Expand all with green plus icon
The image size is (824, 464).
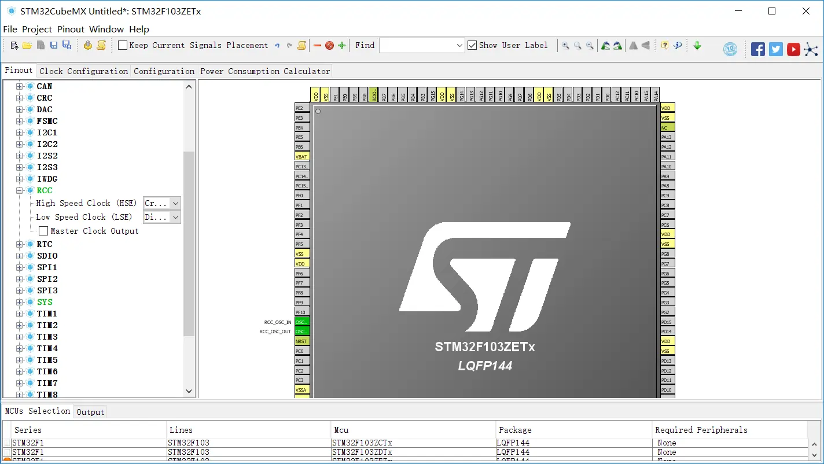pyautogui.click(x=341, y=45)
